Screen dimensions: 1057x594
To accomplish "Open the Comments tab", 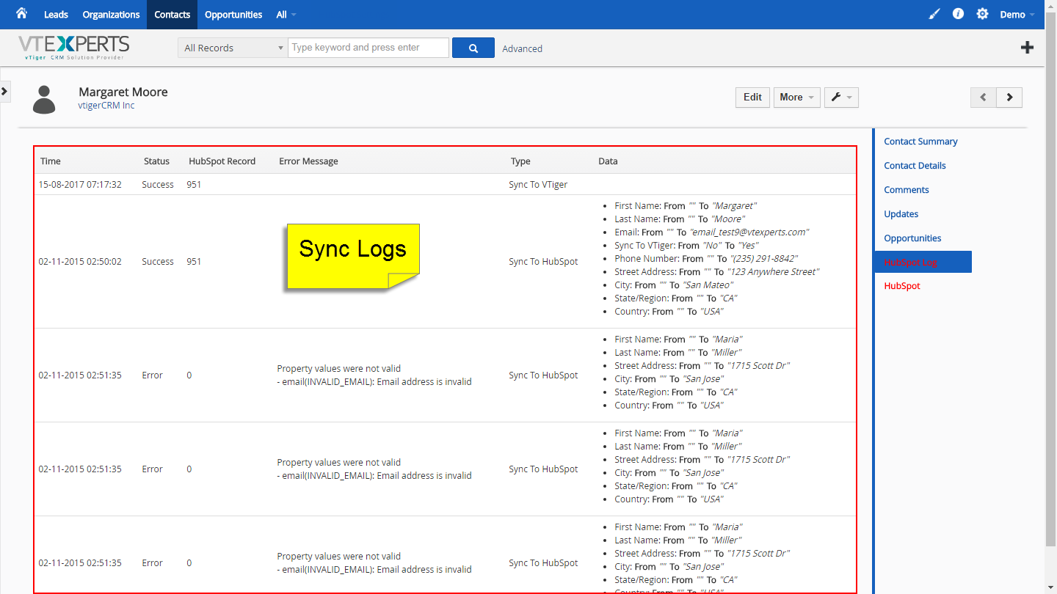I will click(907, 190).
